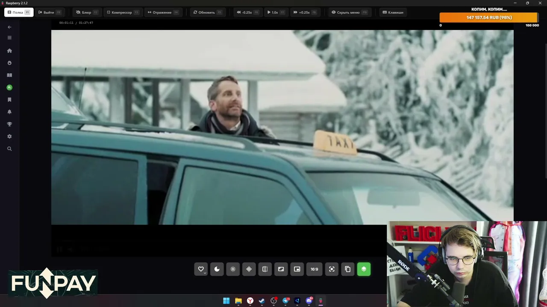This screenshot has width=547, height=307.
Task: Open the Полка shelf tab
Action: (19, 12)
